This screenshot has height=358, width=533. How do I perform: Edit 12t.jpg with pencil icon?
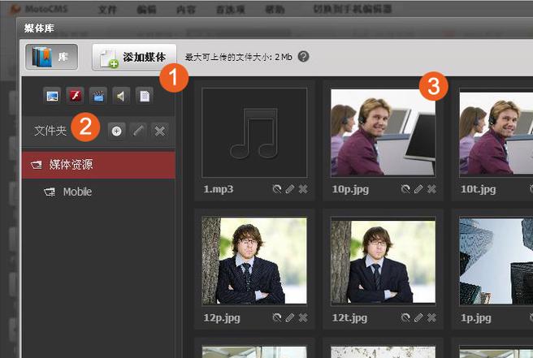tap(418, 317)
